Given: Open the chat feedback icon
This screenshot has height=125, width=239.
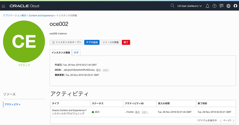Looking at the screenshot, I should (221, 6).
